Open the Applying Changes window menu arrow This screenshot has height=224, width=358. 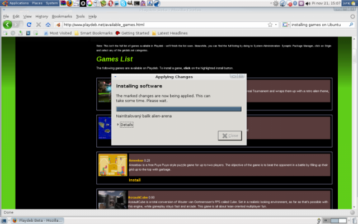(115, 77)
